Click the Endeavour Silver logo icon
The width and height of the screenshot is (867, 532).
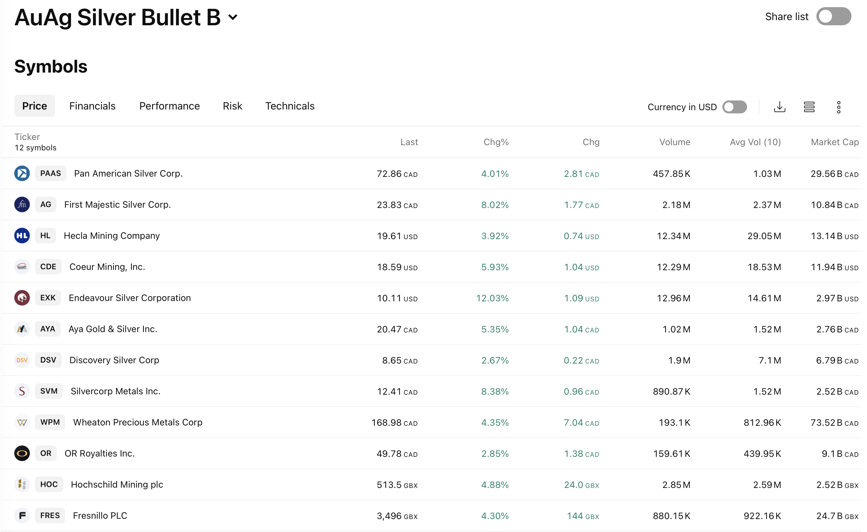[x=22, y=298]
